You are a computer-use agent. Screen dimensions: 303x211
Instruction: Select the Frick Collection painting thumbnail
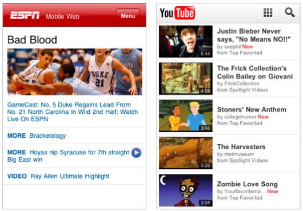(186, 79)
